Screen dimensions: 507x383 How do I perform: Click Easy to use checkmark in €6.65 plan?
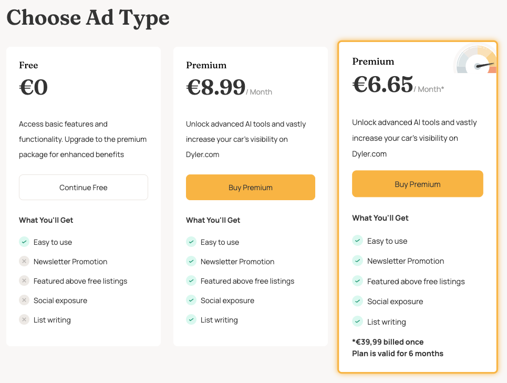pyautogui.click(x=358, y=241)
